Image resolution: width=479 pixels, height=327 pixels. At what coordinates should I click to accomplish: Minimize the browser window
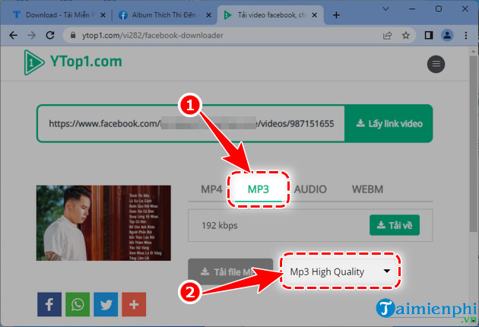click(412, 9)
